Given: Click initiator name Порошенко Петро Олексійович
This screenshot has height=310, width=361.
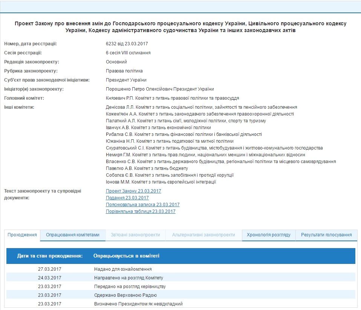Looking at the screenshot, I should point(160,89).
